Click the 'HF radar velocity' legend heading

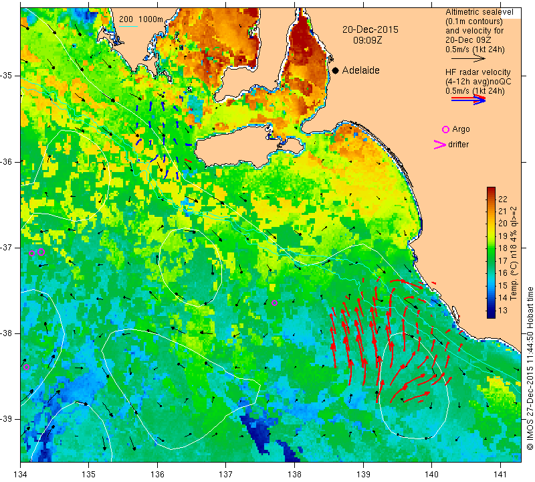477,72
